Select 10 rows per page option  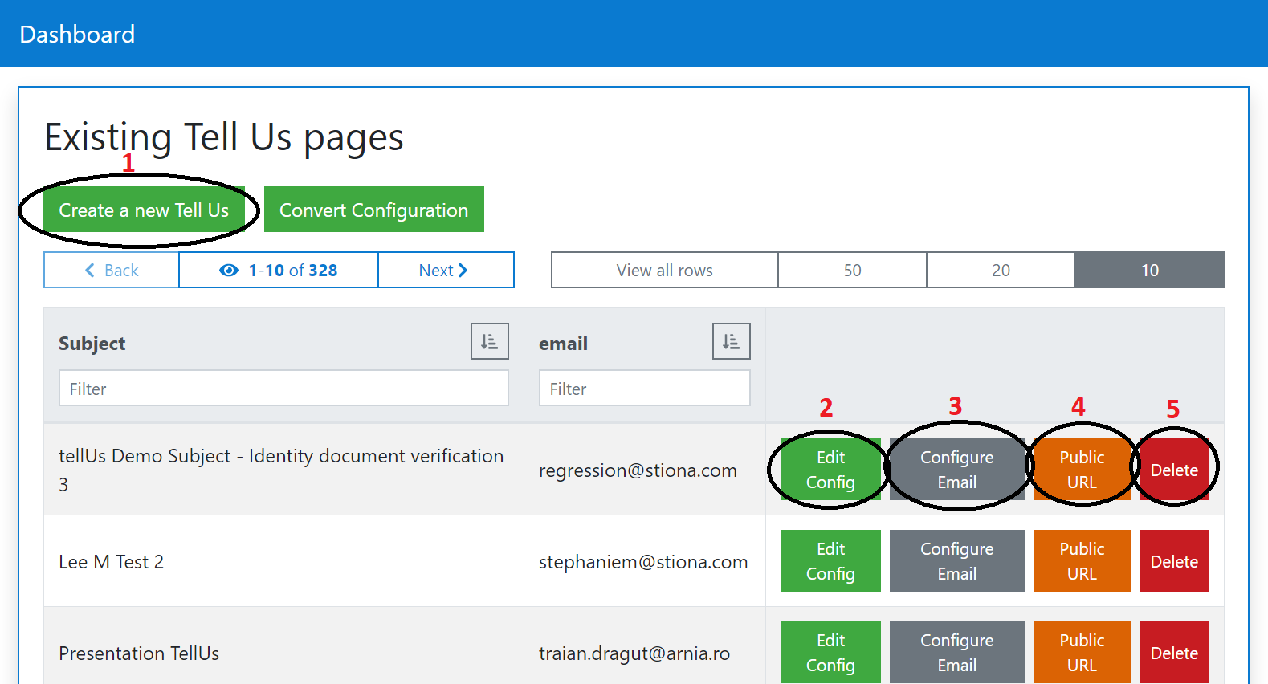1149,271
